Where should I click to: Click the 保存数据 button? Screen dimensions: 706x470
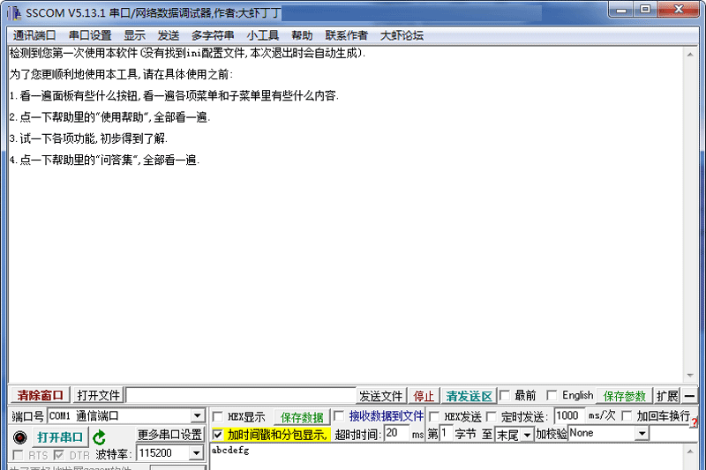pos(302,417)
